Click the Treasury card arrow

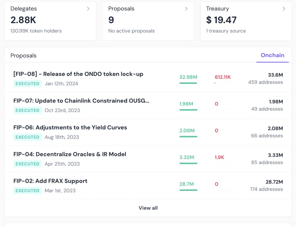pos(284,9)
